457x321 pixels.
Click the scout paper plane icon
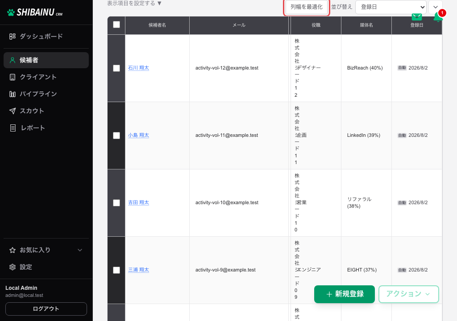tap(12, 111)
